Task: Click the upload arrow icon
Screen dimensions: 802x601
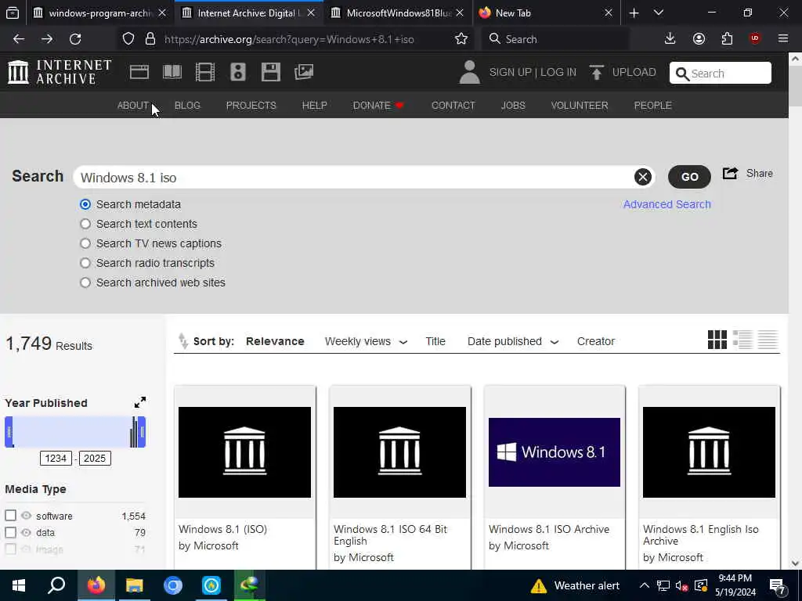Action: pyautogui.click(x=596, y=72)
